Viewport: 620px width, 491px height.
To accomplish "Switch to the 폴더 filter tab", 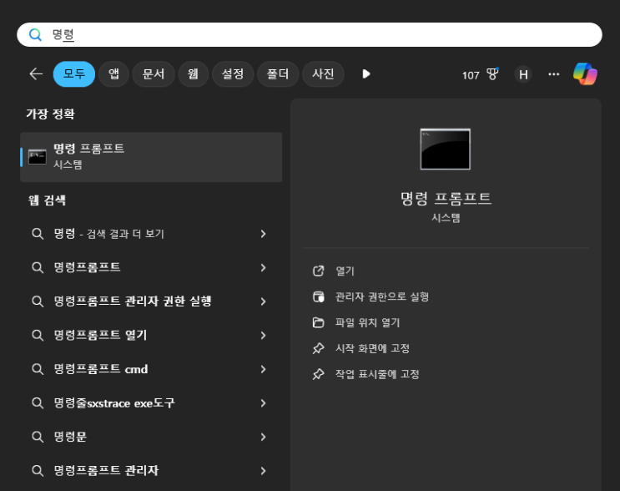I will click(x=278, y=74).
